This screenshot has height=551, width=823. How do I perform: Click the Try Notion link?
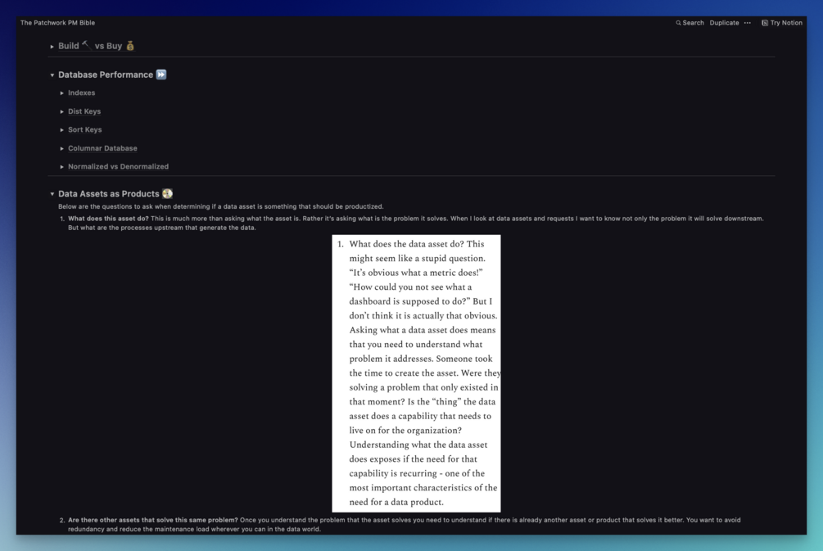[x=781, y=23]
